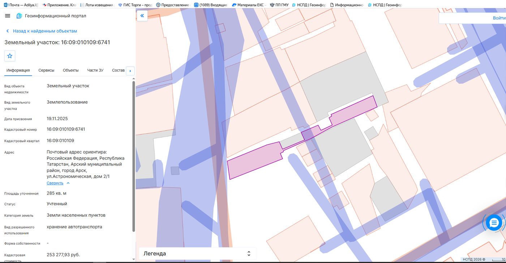
Task: Open the Сервисы tab
Action: (46, 70)
